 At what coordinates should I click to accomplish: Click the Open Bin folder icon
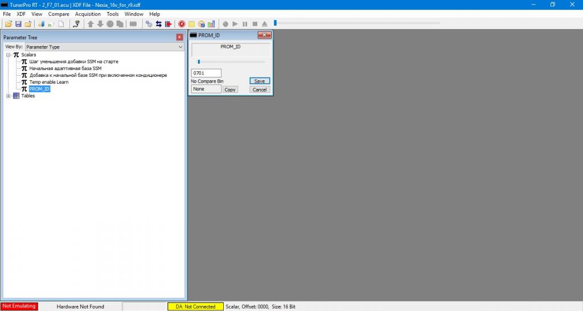point(9,24)
